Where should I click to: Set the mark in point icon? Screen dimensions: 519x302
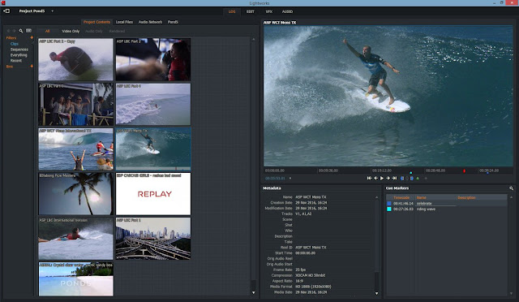coord(402,179)
